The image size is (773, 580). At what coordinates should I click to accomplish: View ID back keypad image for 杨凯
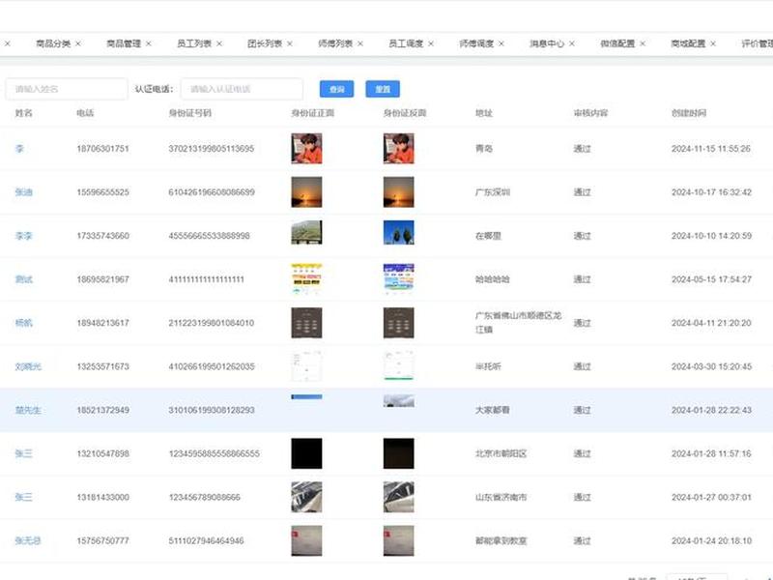(x=399, y=323)
